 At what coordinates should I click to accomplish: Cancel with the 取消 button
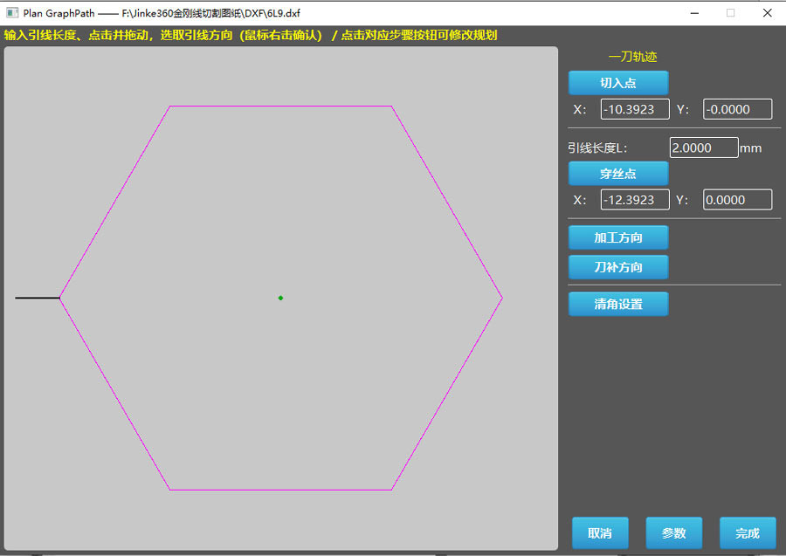click(600, 533)
